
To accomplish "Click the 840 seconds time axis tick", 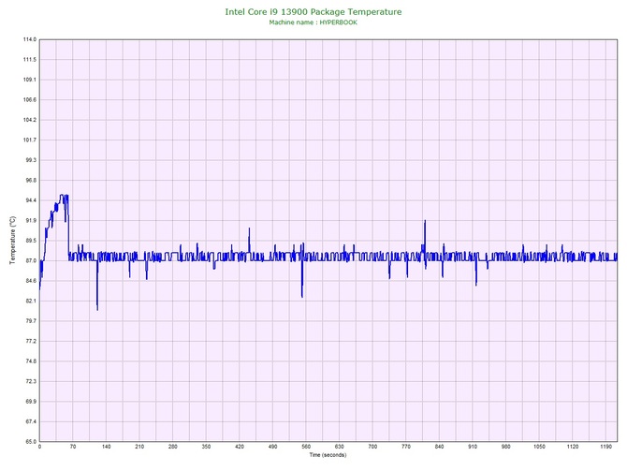I will (x=440, y=447).
